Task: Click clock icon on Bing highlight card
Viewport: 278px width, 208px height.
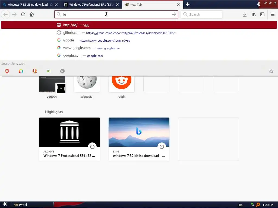Action: coord(162,147)
